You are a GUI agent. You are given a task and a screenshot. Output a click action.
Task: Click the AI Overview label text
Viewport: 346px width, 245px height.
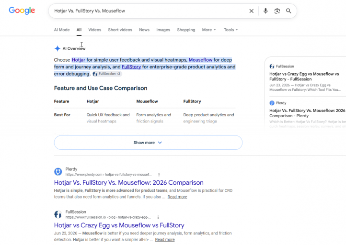pos(74,48)
